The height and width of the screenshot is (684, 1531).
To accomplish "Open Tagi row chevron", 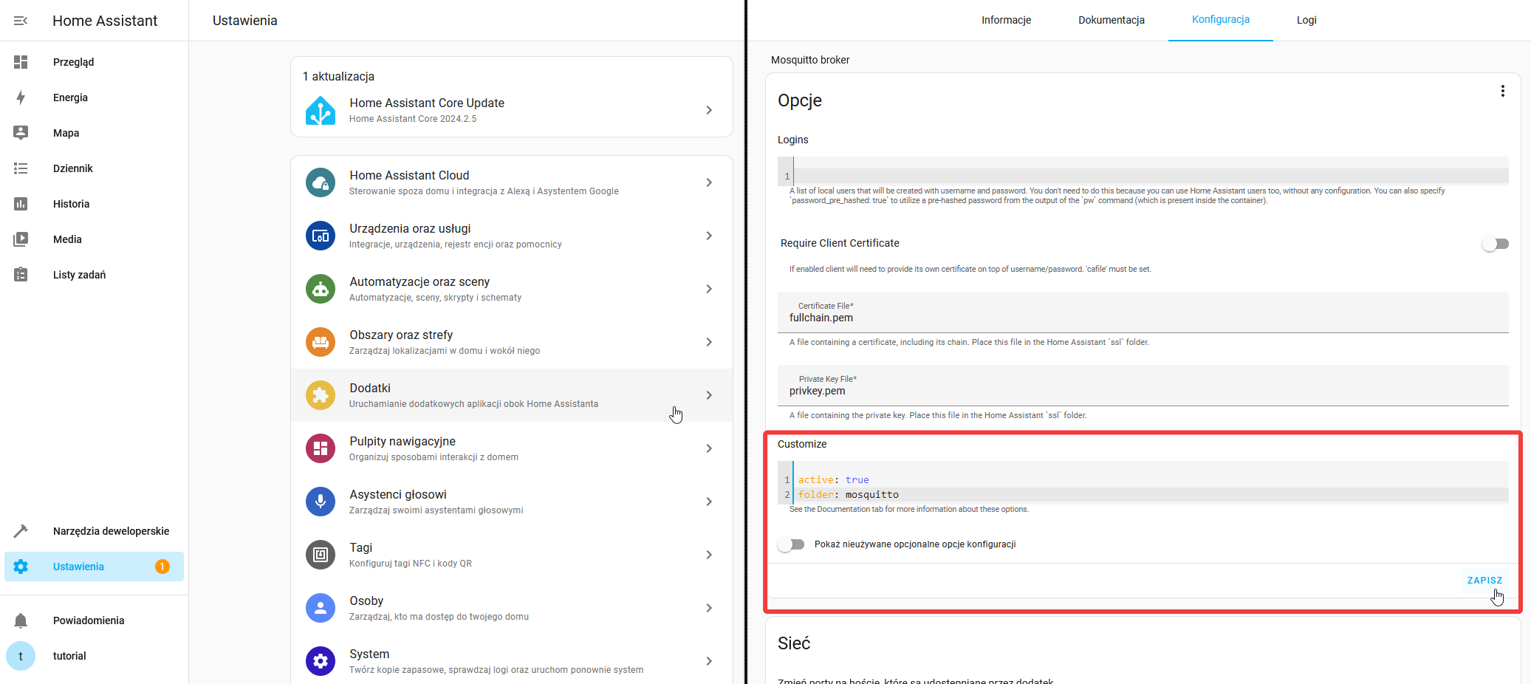I will [709, 555].
